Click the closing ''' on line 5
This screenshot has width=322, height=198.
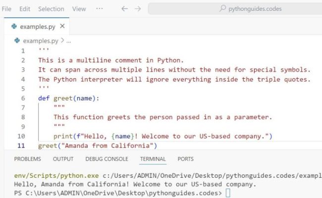(x=44, y=88)
